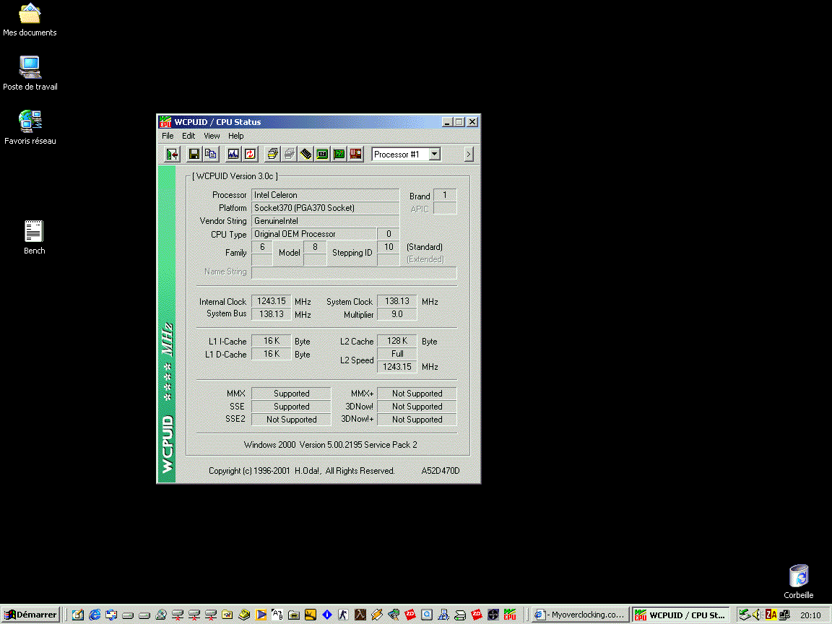The width and height of the screenshot is (832, 624).
Task: Click the Intel Celeron processor field
Action: (x=325, y=195)
